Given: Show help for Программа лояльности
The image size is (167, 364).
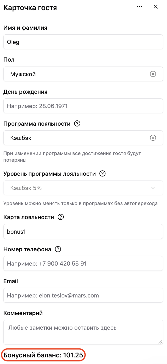Looking at the screenshot, I should (x=77, y=124).
